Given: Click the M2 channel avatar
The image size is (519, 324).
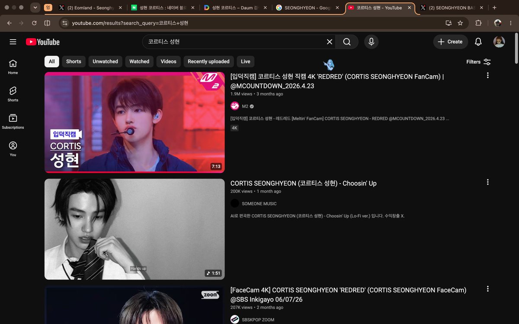Looking at the screenshot, I should [x=235, y=106].
